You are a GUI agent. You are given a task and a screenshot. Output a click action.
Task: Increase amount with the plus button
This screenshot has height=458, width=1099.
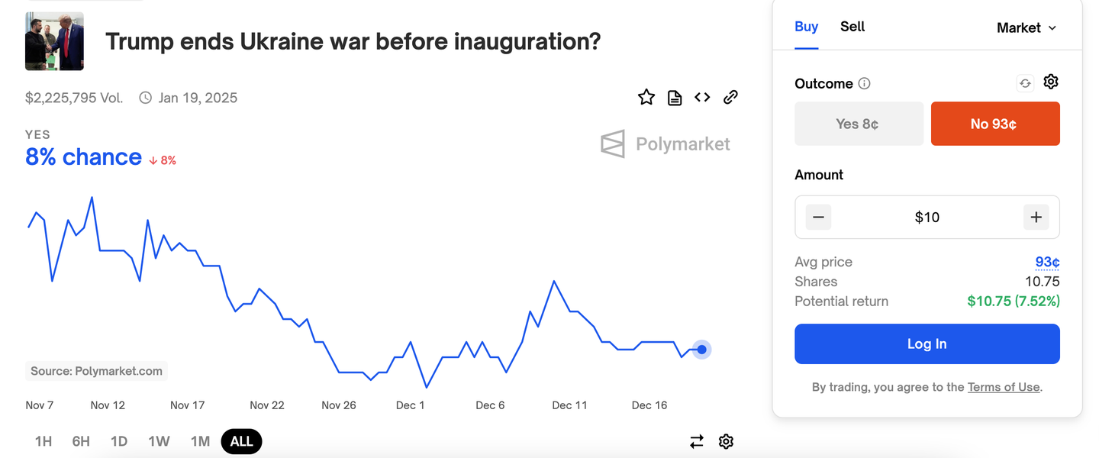click(1036, 218)
